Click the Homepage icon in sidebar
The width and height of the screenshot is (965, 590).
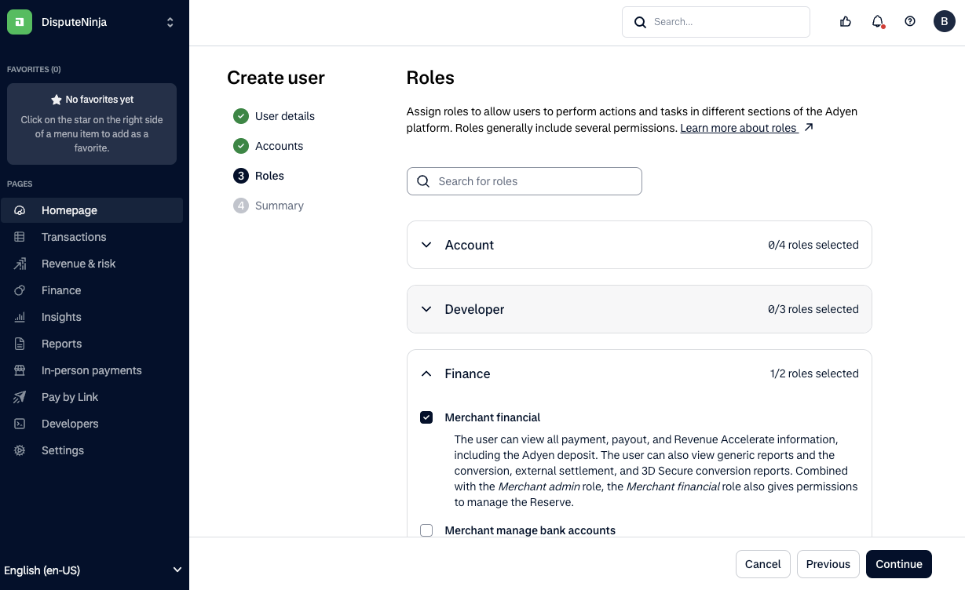coord(20,210)
